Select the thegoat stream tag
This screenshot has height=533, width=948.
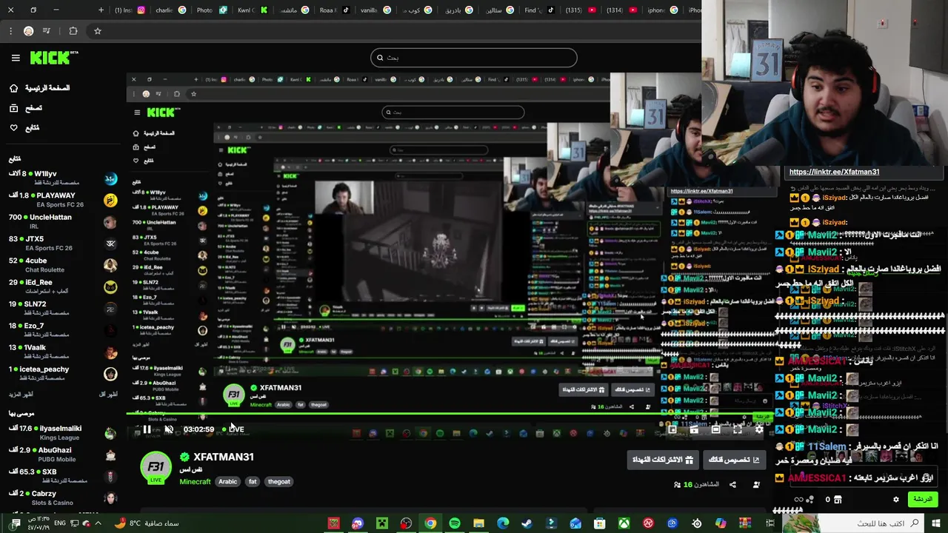[x=278, y=481]
